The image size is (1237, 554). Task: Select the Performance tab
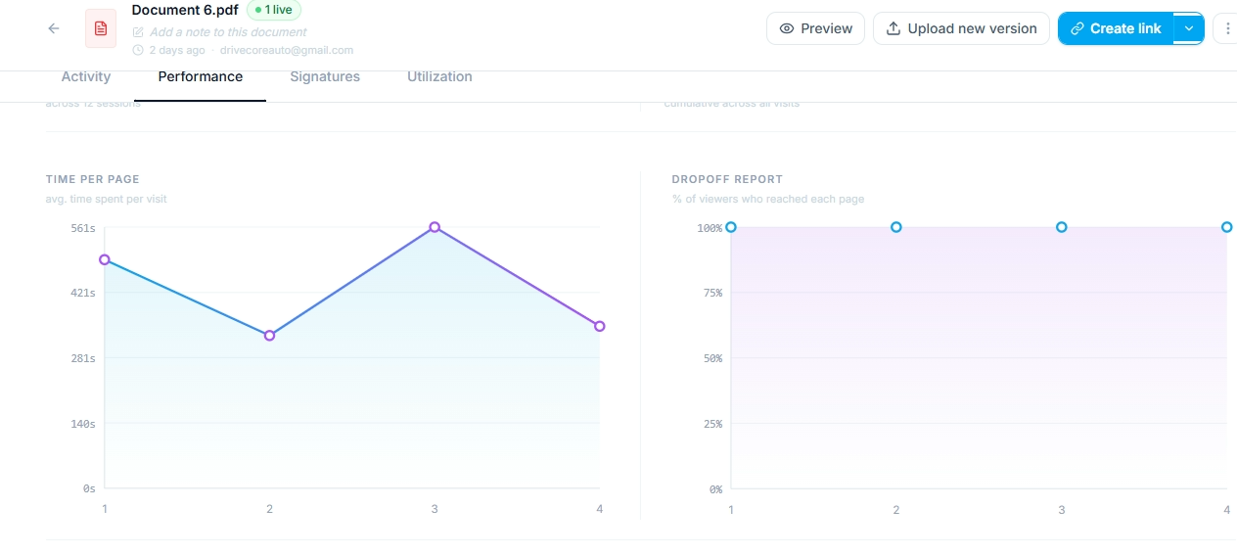point(201,76)
